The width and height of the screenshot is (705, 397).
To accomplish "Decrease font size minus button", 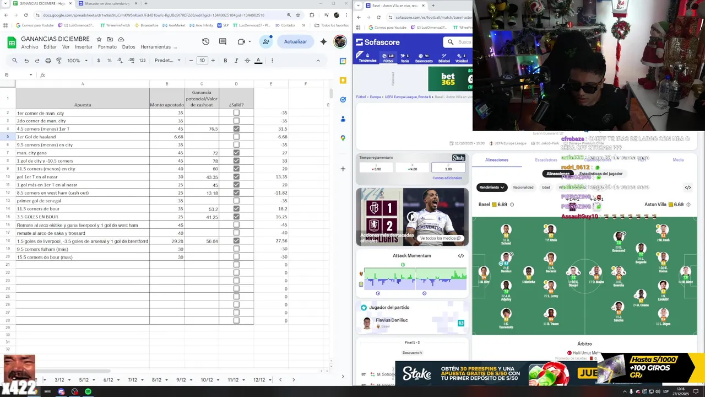I will (x=191, y=61).
